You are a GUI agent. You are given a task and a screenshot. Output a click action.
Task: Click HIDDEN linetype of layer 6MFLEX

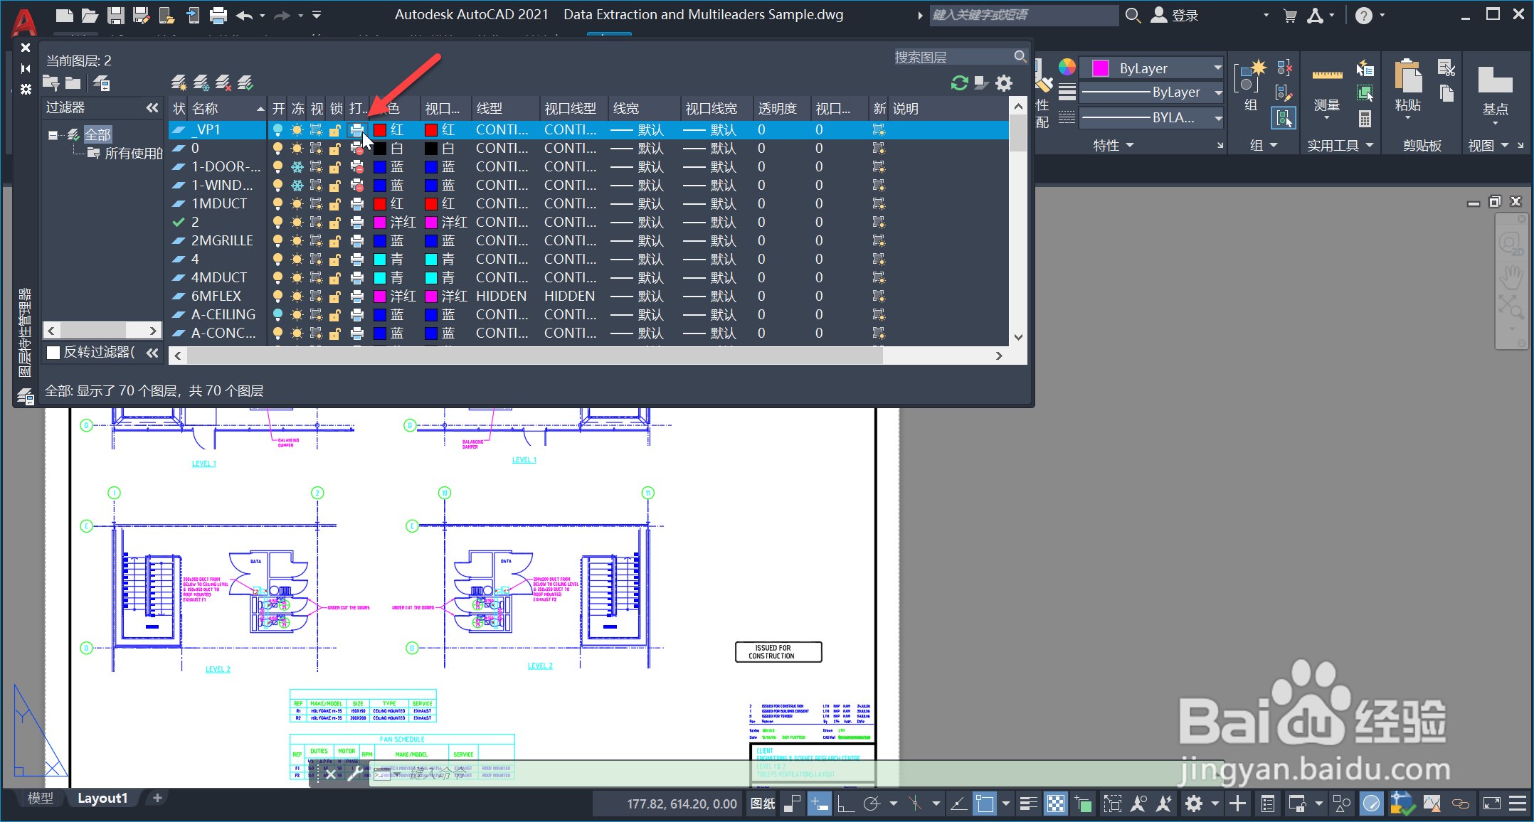[502, 296]
